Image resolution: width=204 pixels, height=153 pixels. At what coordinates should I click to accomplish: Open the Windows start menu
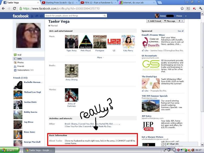pos(9,150)
